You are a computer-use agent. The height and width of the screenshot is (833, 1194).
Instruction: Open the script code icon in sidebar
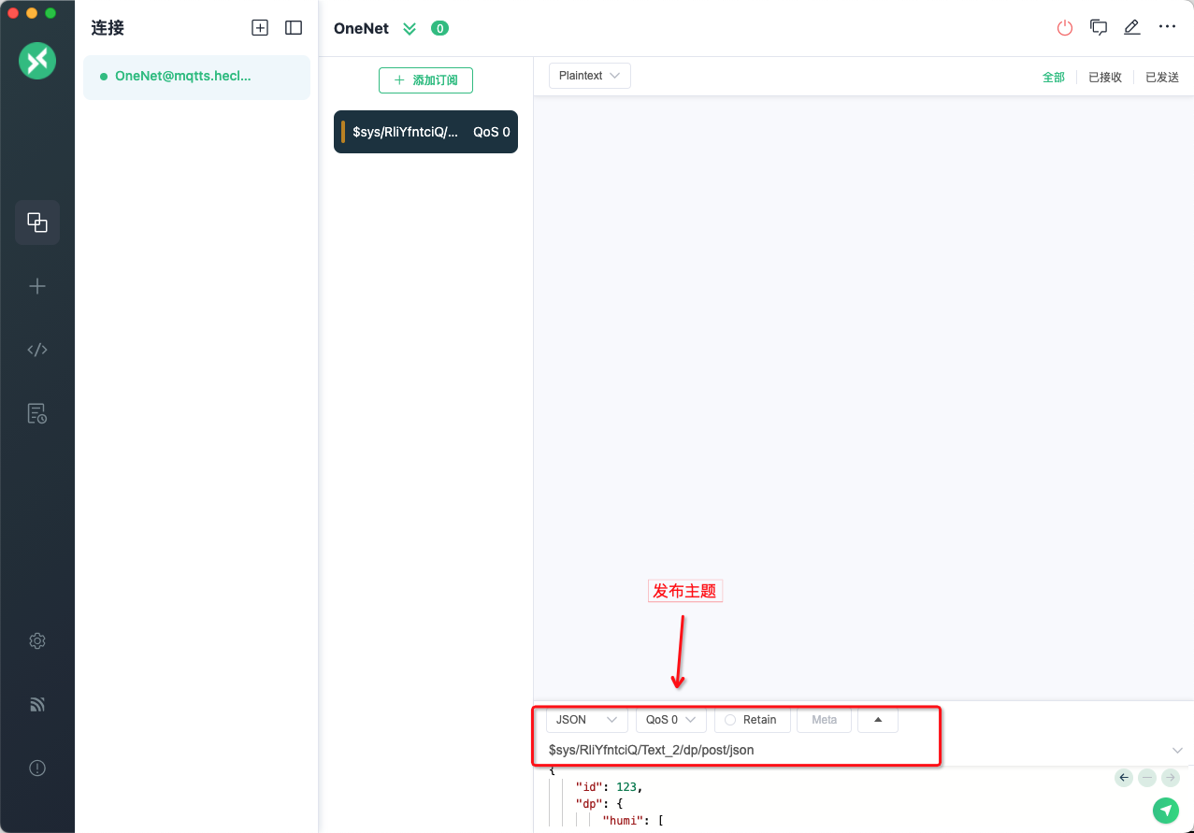coord(37,350)
